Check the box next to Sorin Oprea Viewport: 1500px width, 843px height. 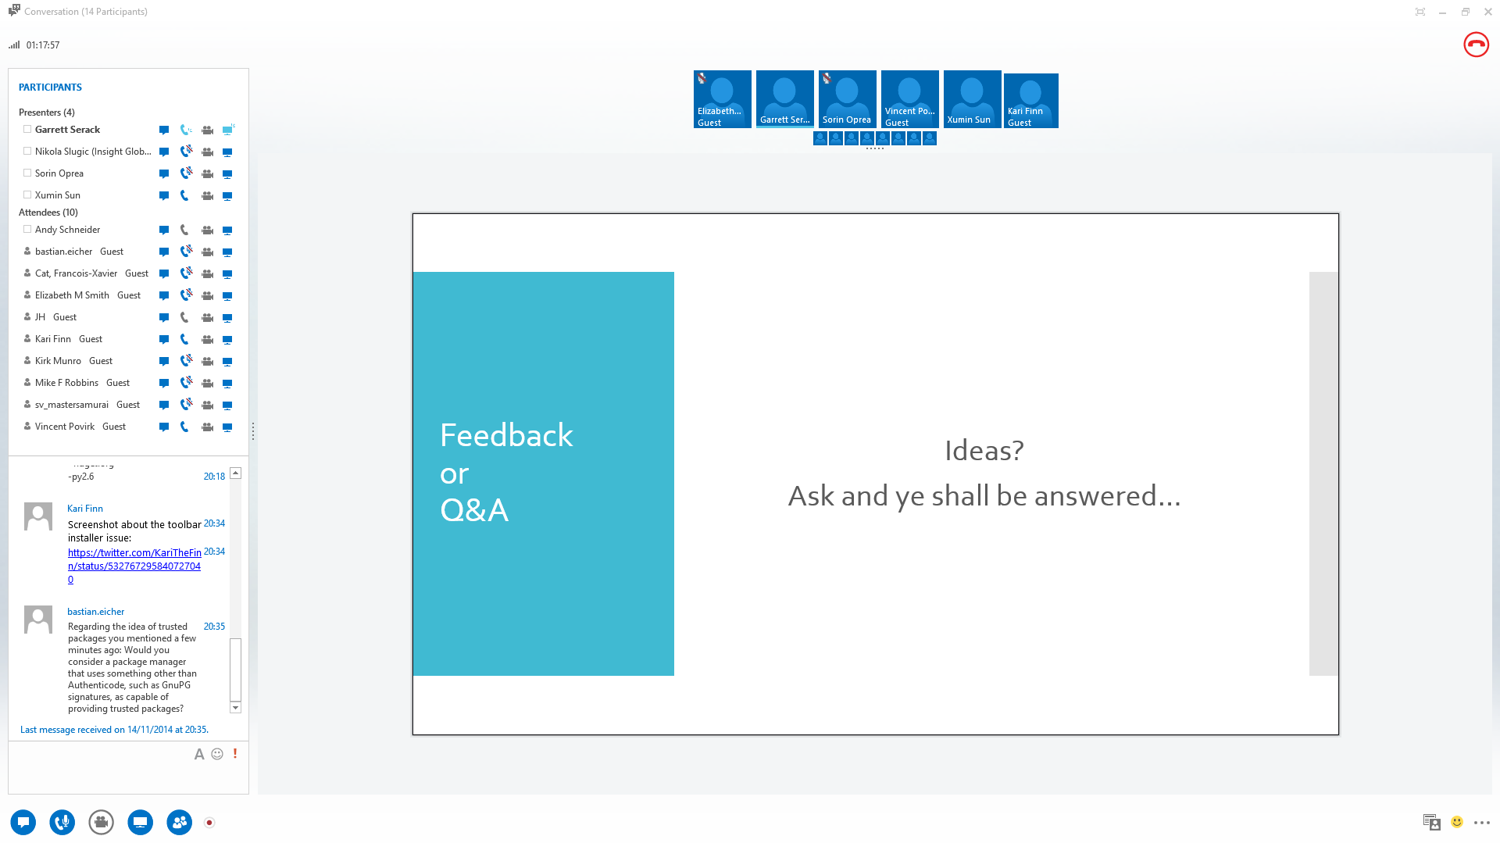click(27, 173)
